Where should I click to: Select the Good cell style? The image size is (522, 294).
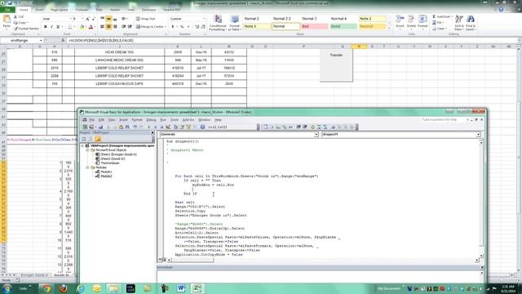click(343, 26)
